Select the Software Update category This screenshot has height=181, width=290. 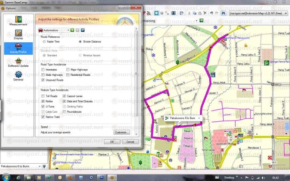pyautogui.click(x=18, y=63)
